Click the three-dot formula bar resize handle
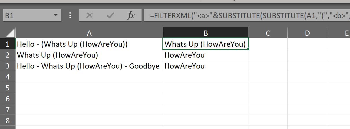Viewport: 350px width, 129px height. coord(70,16)
